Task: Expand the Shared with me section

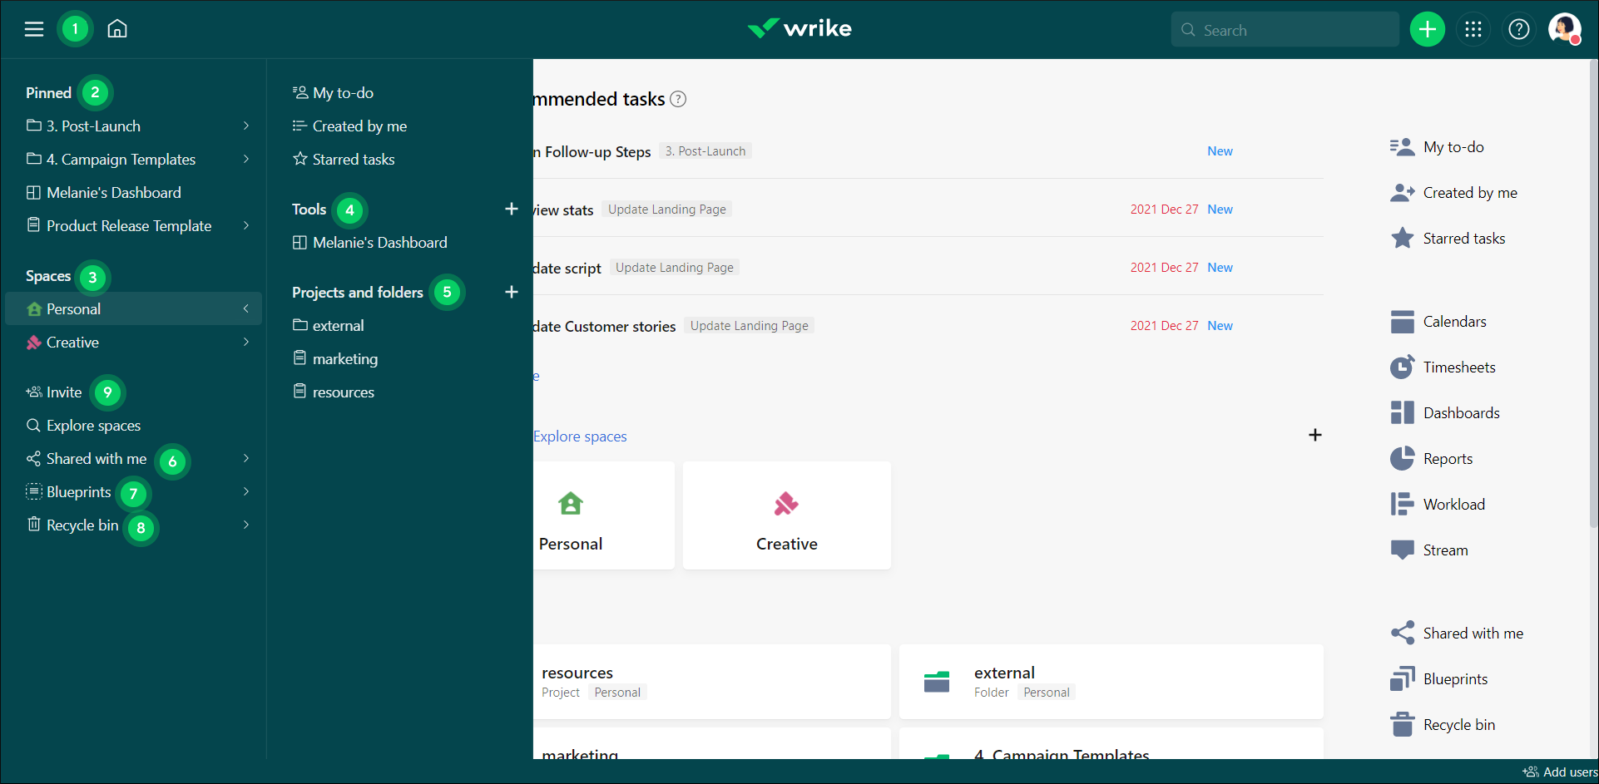Action: point(245,458)
